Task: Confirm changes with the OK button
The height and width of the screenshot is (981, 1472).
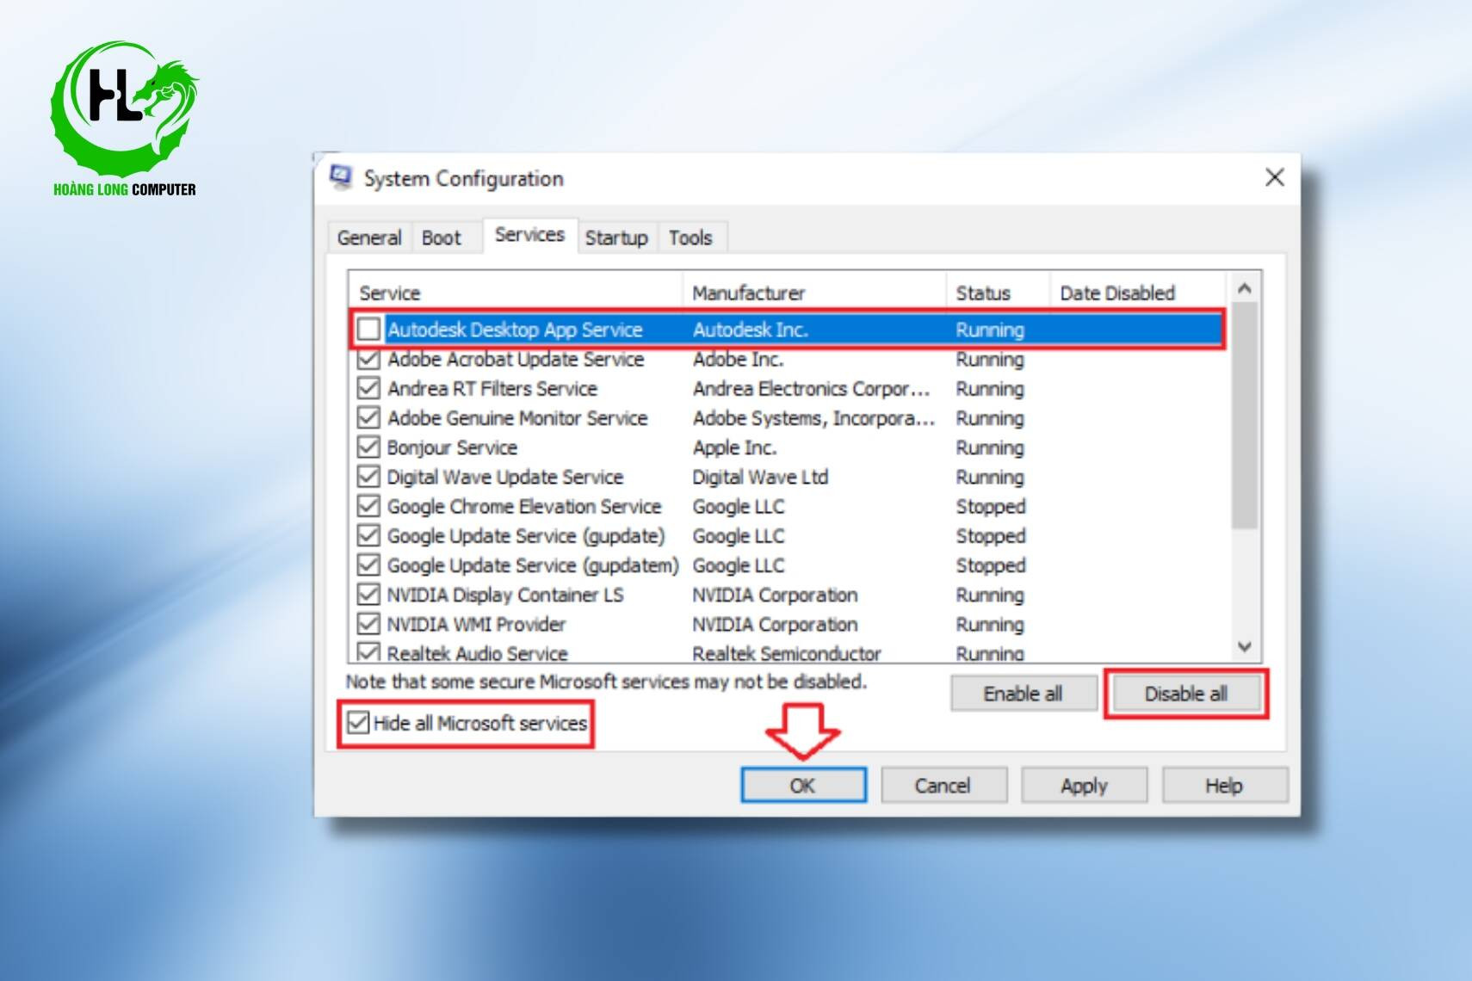Action: tap(803, 786)
